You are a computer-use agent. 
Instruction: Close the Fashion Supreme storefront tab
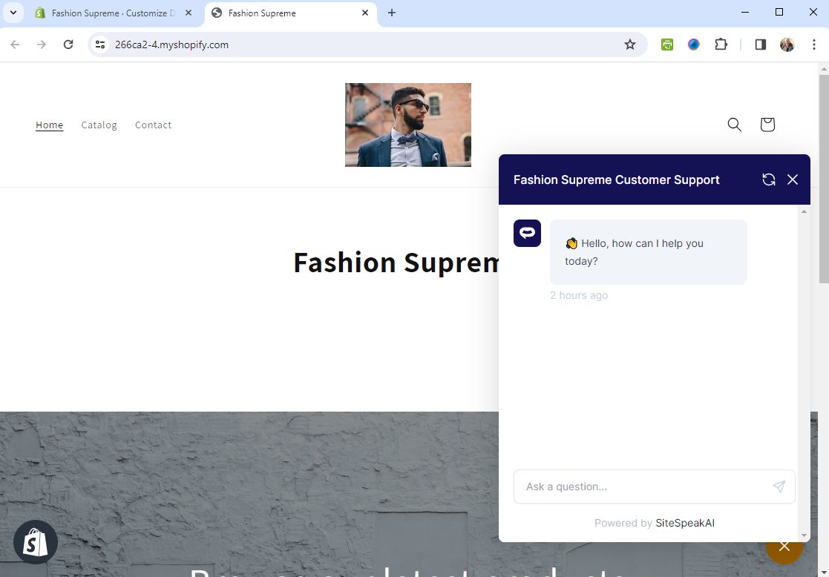pos(365,13)
